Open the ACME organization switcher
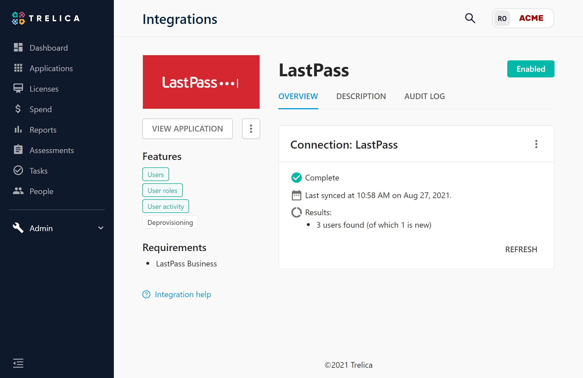The width and height of the screenshot is (583, 378). [531, 18]
